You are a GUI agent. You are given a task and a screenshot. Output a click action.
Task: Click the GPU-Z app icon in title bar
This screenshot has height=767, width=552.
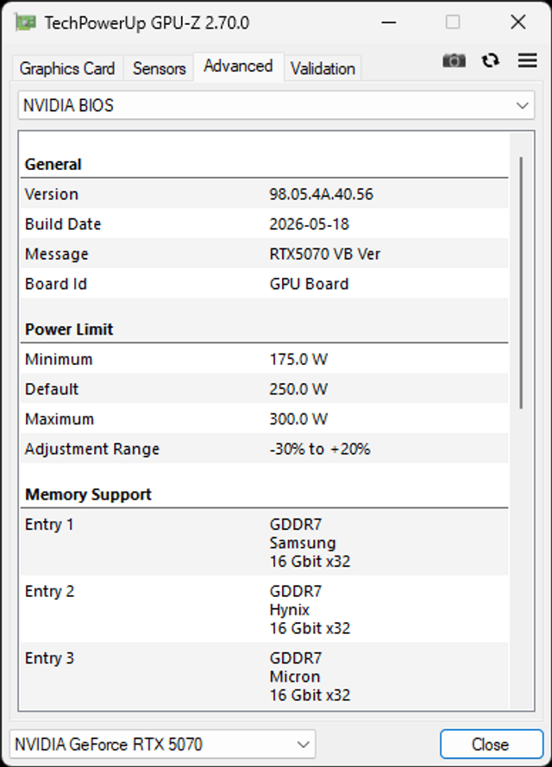[25, 22]
